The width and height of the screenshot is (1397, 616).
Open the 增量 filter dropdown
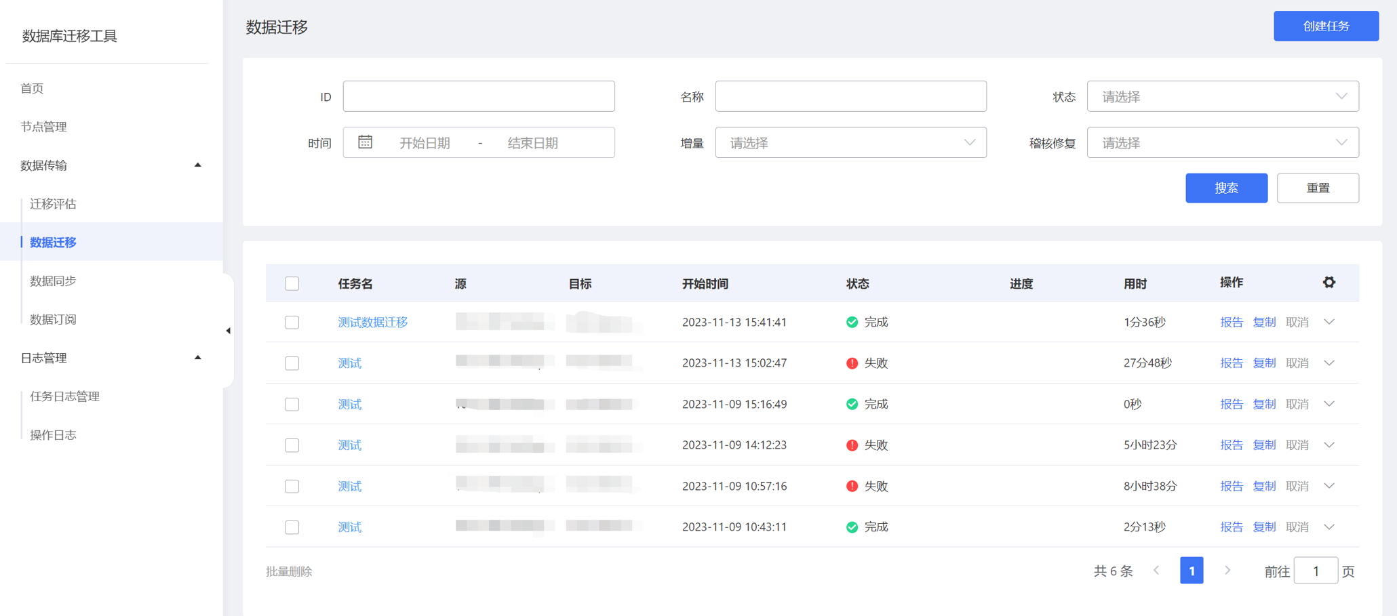(850, 142)
